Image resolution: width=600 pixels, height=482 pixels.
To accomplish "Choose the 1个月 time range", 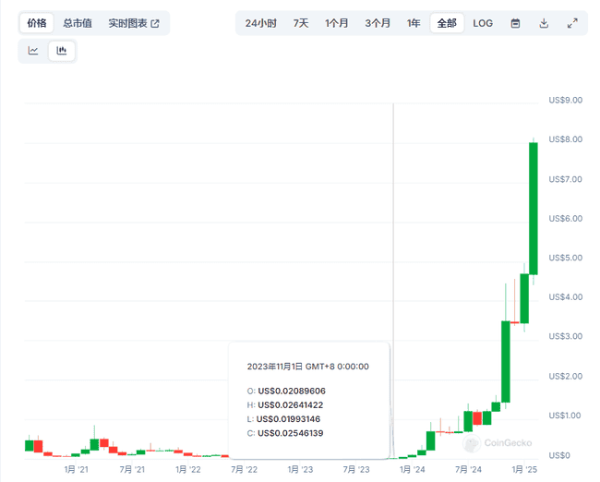I will coord(337,23).
